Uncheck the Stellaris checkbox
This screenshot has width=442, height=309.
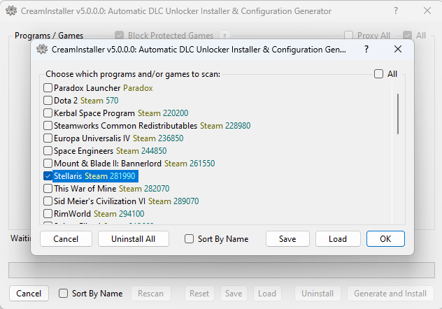coord(48,176)
